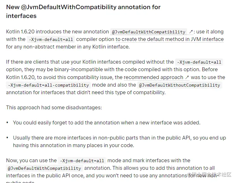The width and height of the screenshot is (237, 183).
Task: Click the -Xjvm-default=all code in the first paragraph
Action: [x=51, y=39]
